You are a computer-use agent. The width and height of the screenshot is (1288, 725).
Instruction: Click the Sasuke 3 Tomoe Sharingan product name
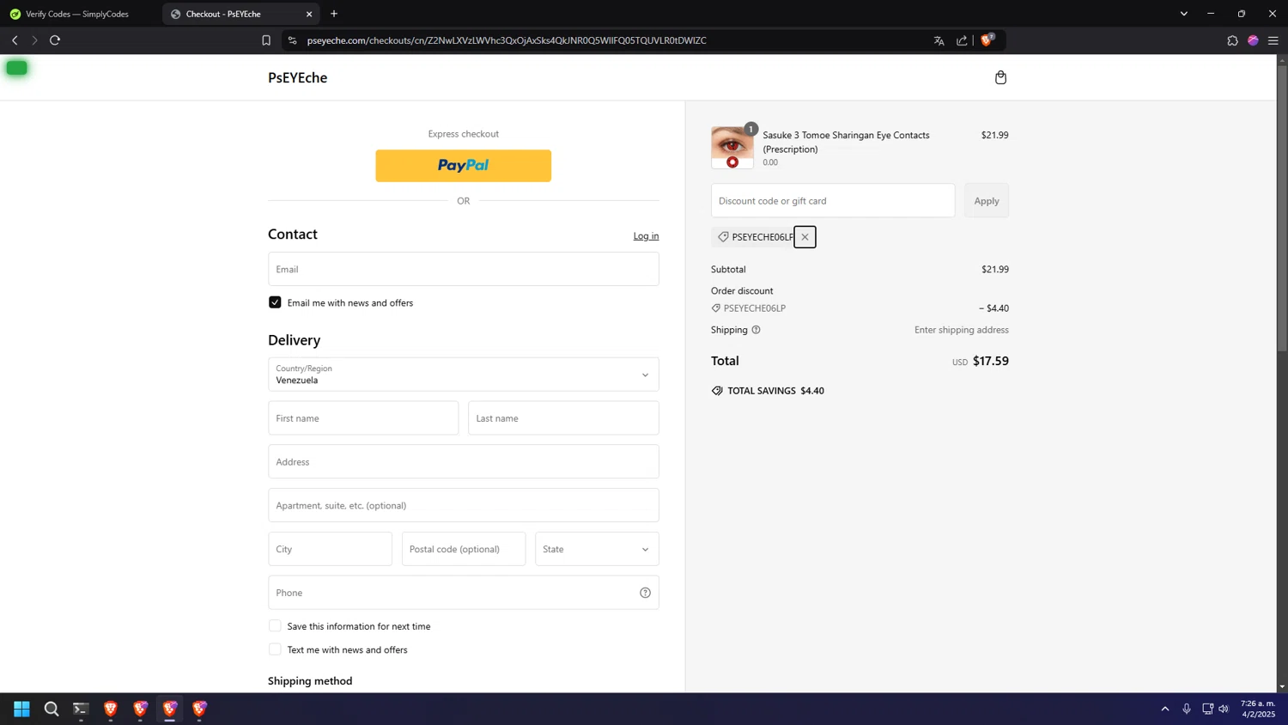pyautogui.click(x=846, y=142)
